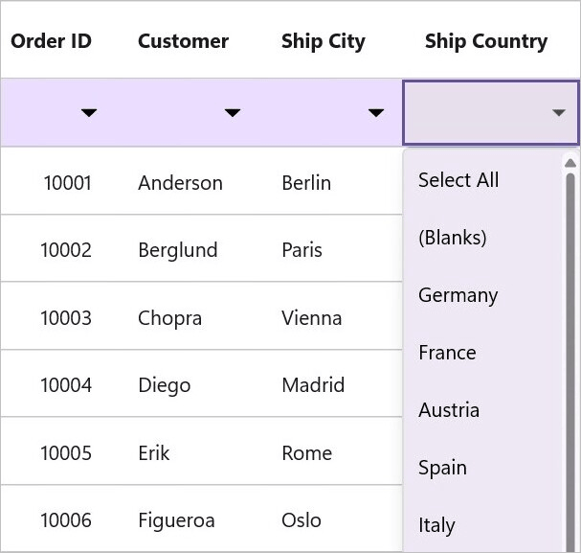Viewport: 581px width, 553px height.
Task: Open the Order ID filter dropdown arrow
Action: [89, 112]
